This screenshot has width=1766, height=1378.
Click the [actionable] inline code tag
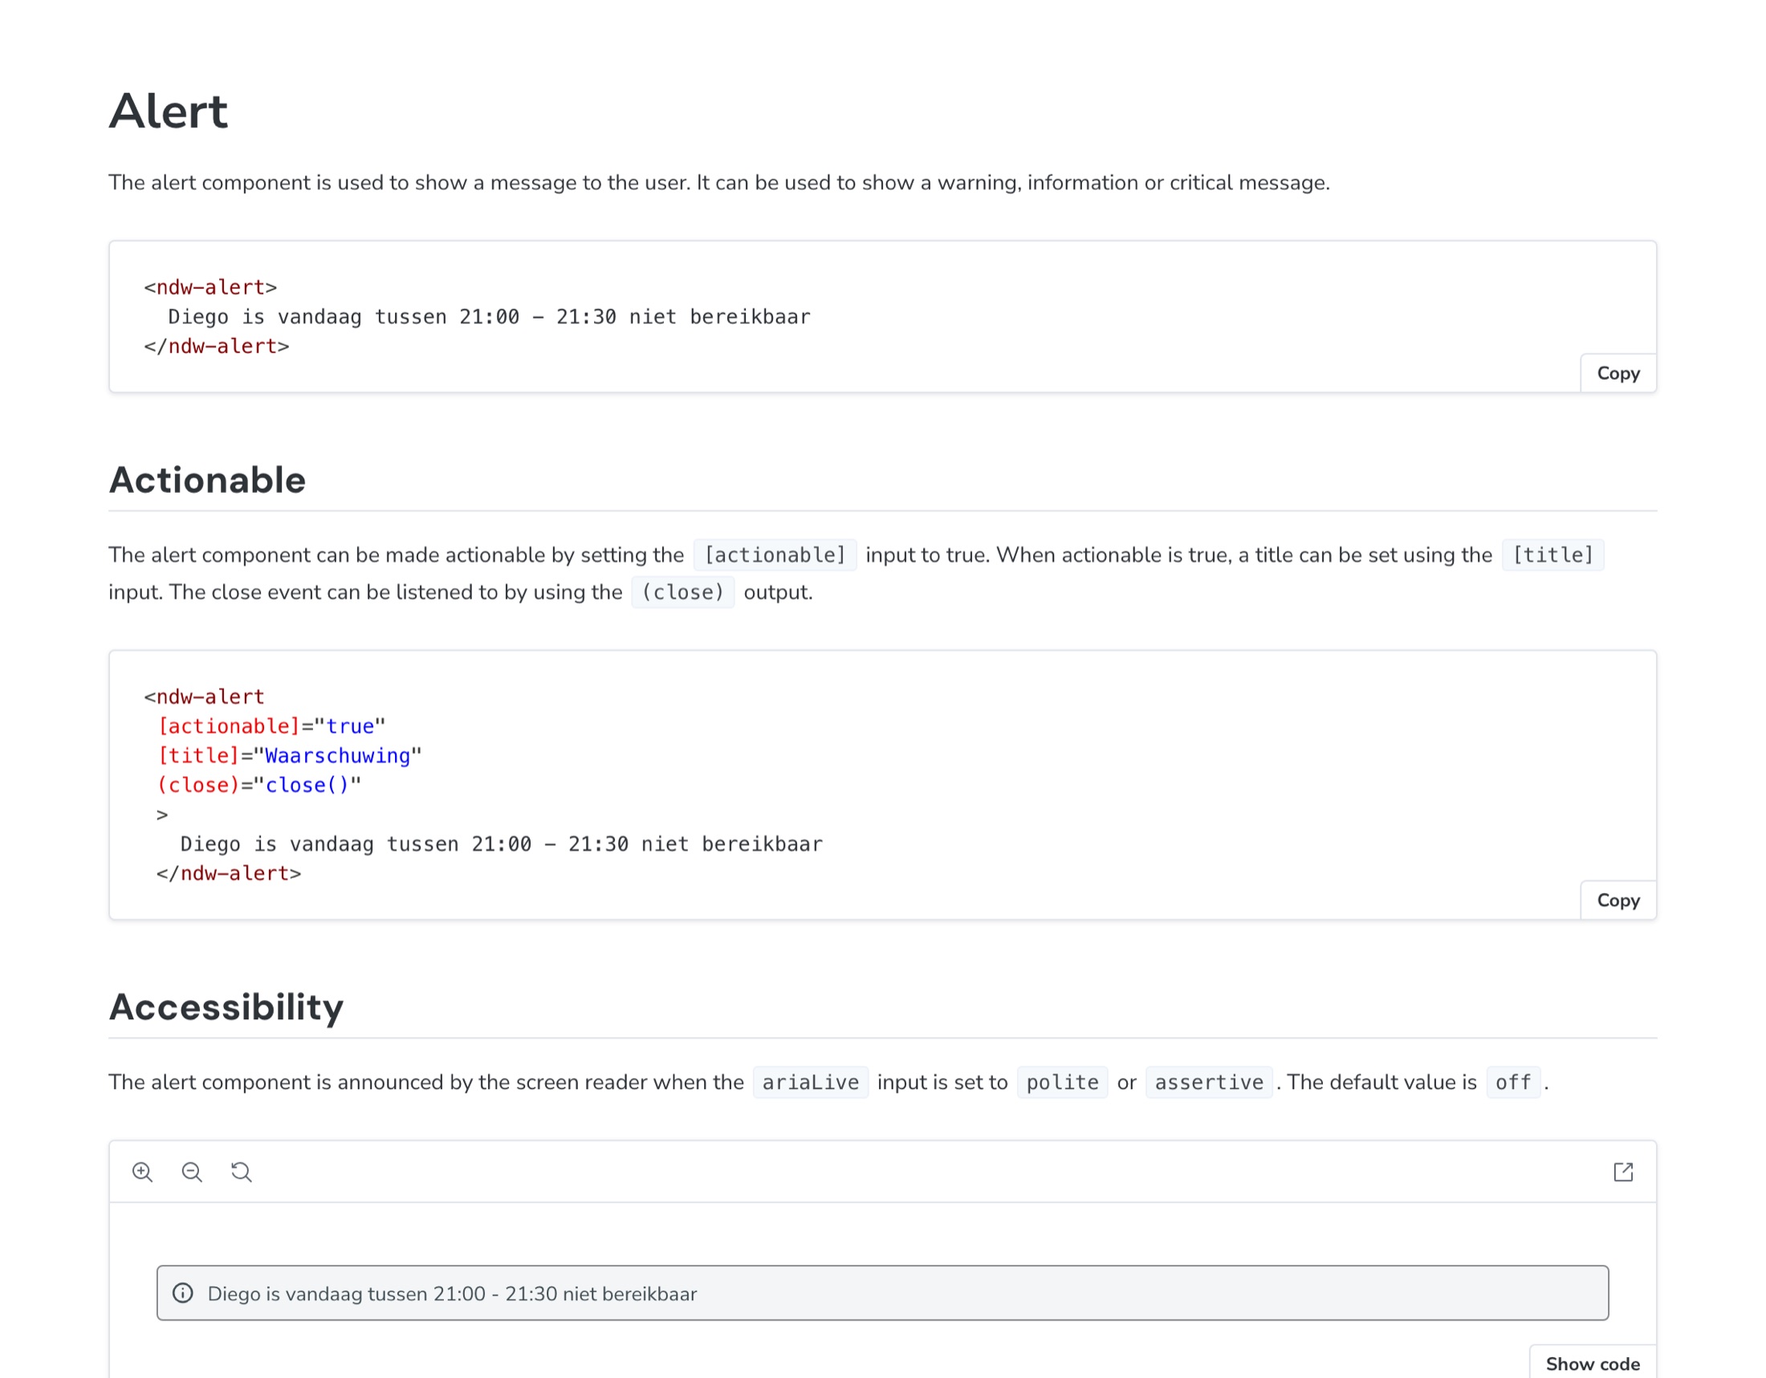tap(775, 555)
